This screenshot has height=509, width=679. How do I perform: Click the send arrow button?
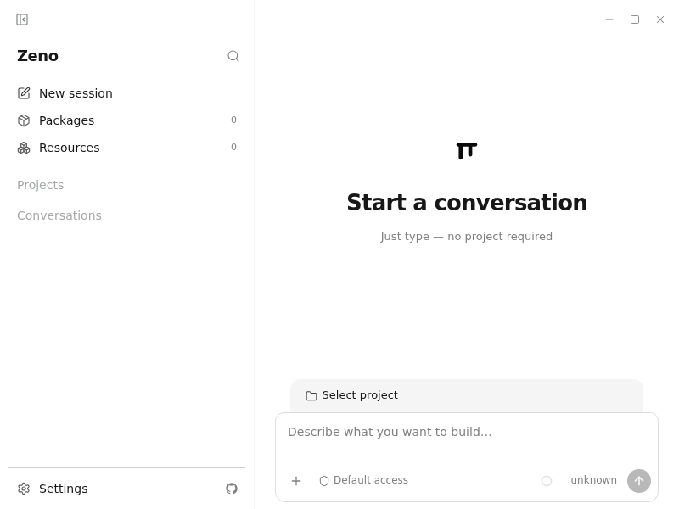(639, 481)
